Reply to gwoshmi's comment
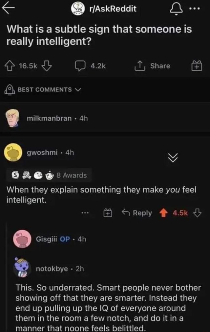 coord(136,213)
